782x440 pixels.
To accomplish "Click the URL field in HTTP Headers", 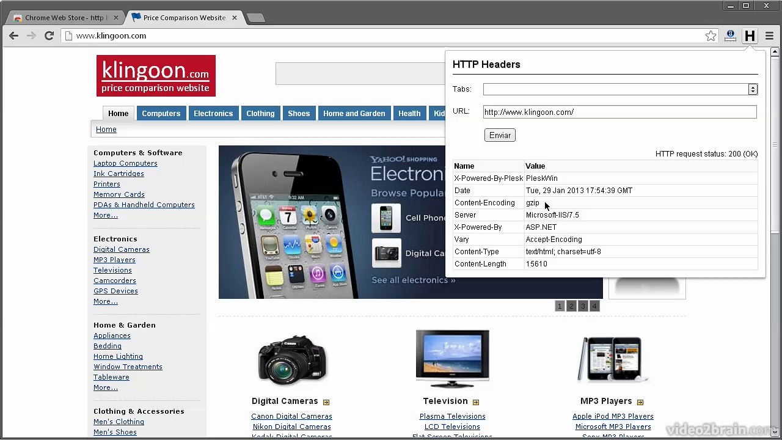I will coord(619,112).
